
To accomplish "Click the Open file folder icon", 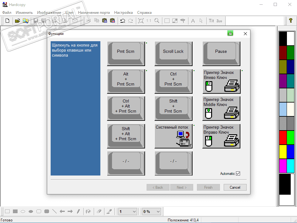I will pos(18,21).
